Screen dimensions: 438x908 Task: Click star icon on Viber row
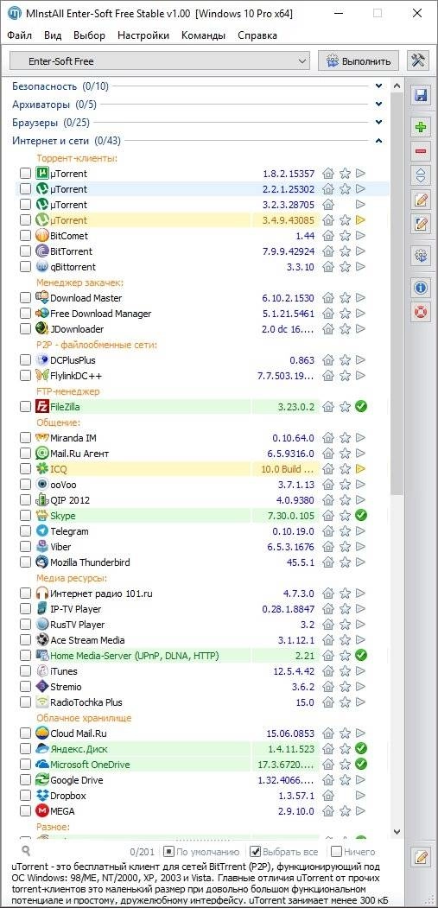pos(345,547)
